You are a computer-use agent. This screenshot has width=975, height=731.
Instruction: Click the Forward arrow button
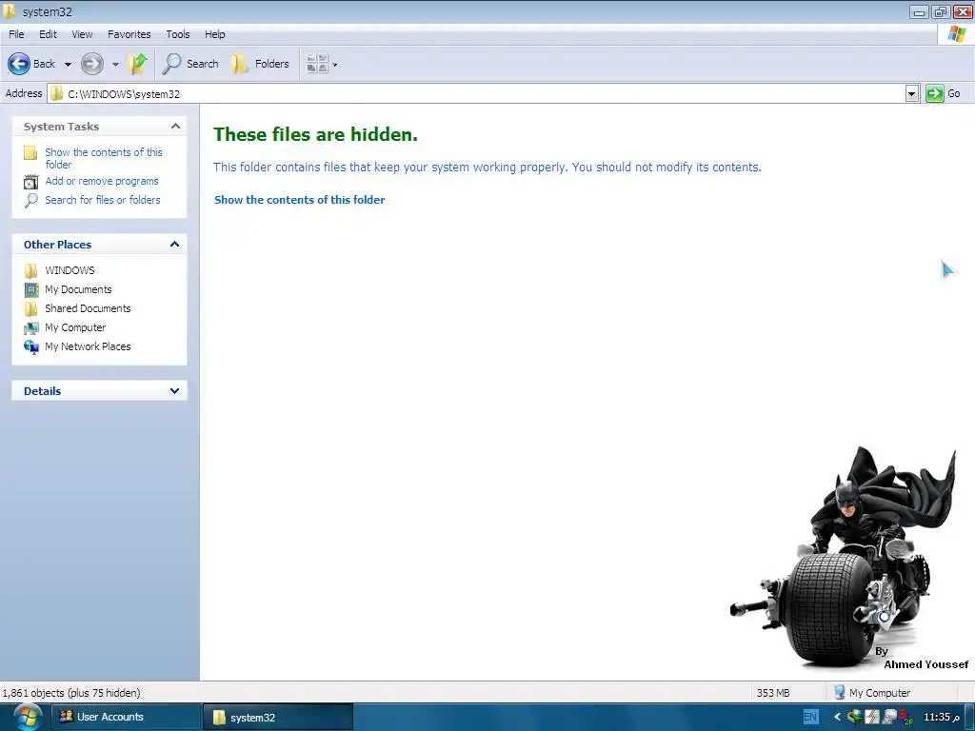click(x=92, y=64)
